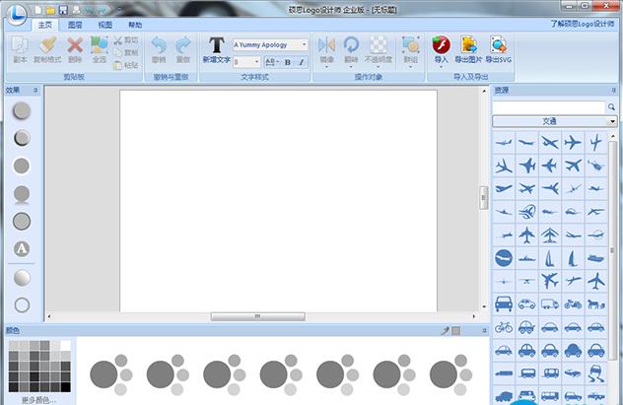
Task: Select the letter A text effect icon
Action: (22, 248)
